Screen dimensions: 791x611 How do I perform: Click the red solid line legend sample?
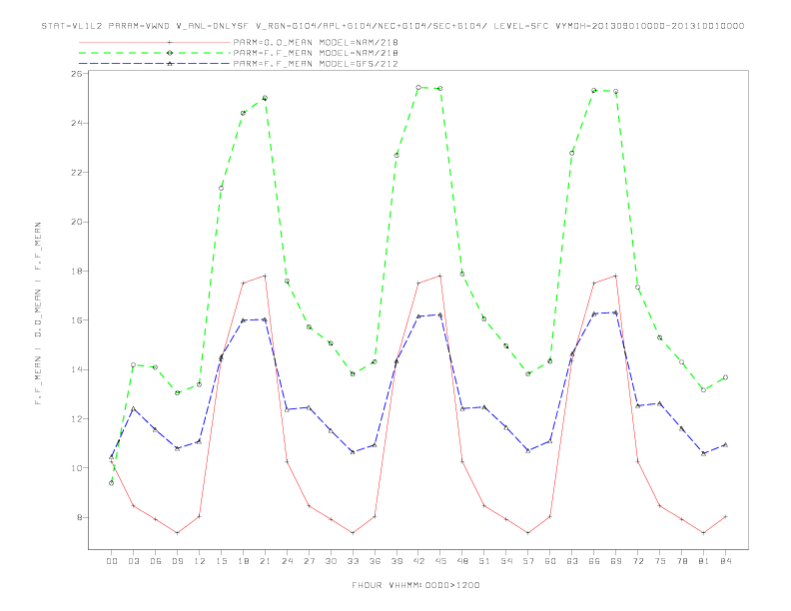tap(155, 42)
